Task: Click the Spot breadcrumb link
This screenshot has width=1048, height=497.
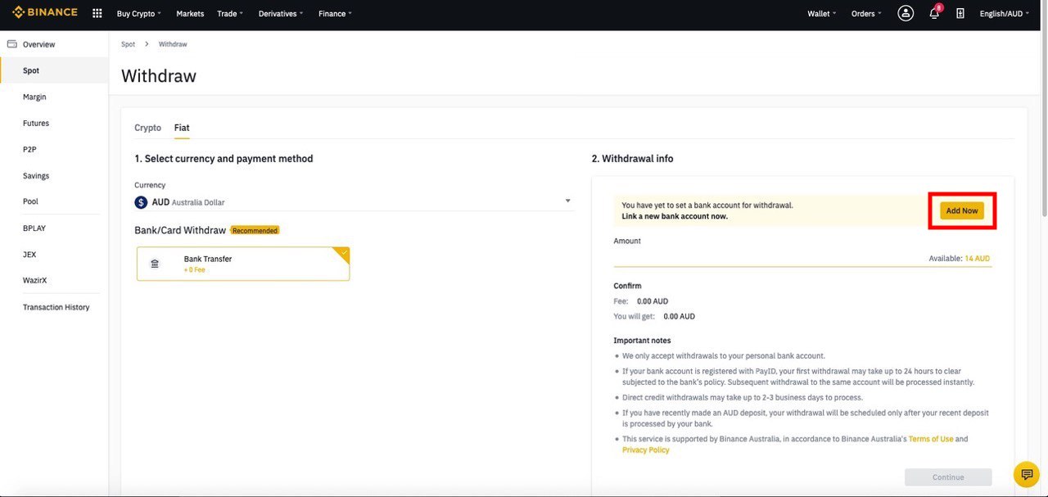Action: pos(128,44)
